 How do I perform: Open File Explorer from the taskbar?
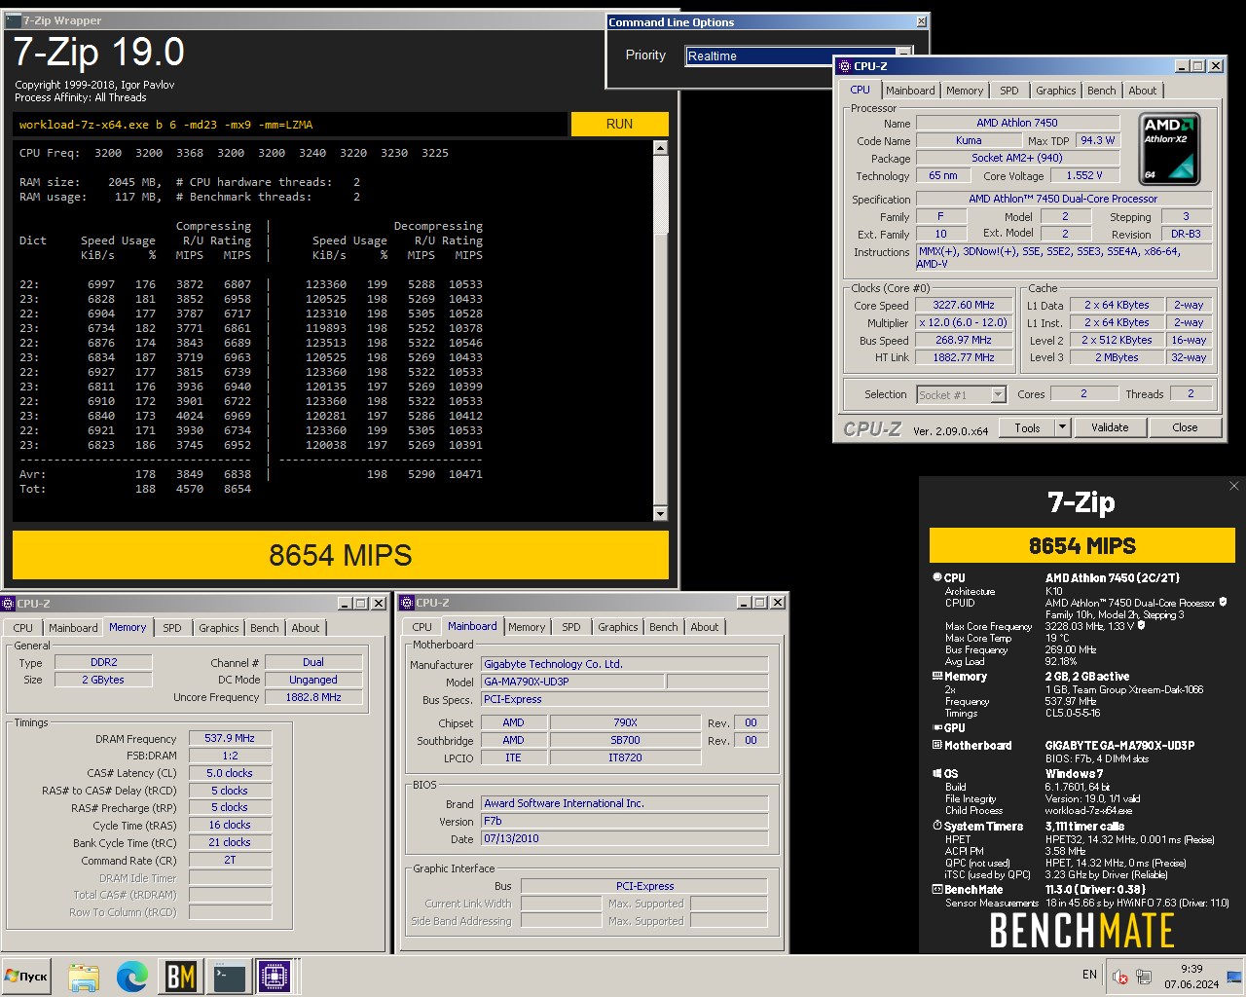(x=84, y=977)
